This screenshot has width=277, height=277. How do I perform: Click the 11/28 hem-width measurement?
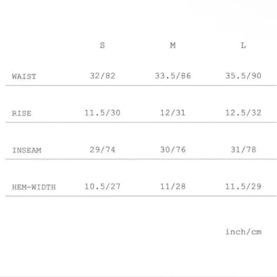[173, 187]
